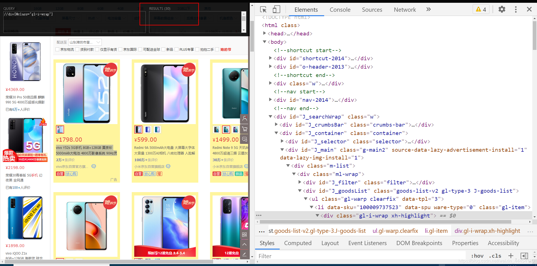
Task: Toggle the :hov element state button
Action: click(477, 256)
